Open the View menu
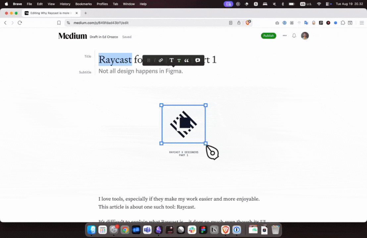 tap(51, 4)
